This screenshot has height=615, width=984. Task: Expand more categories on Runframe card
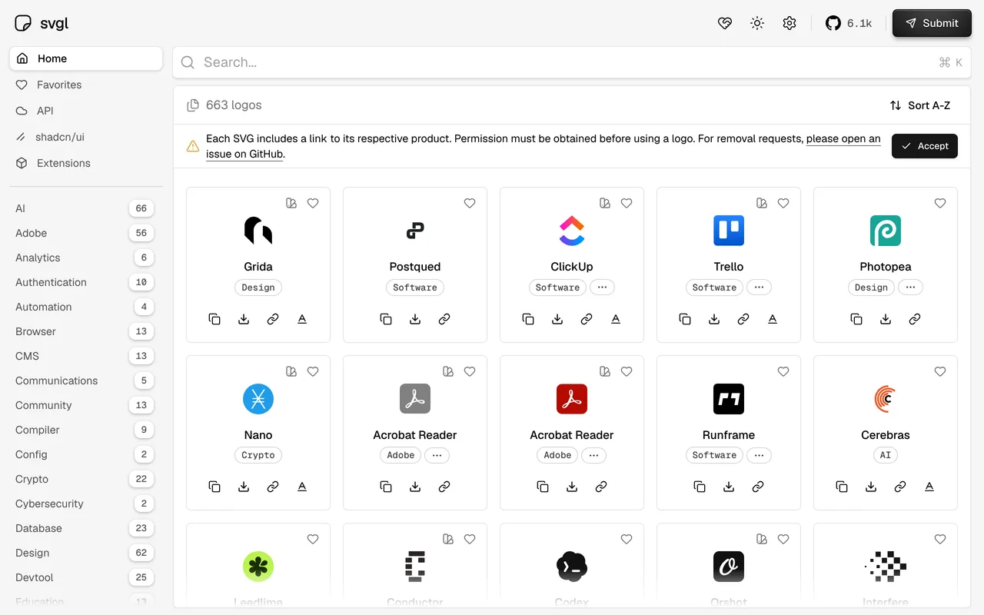[x=759, y=455]
